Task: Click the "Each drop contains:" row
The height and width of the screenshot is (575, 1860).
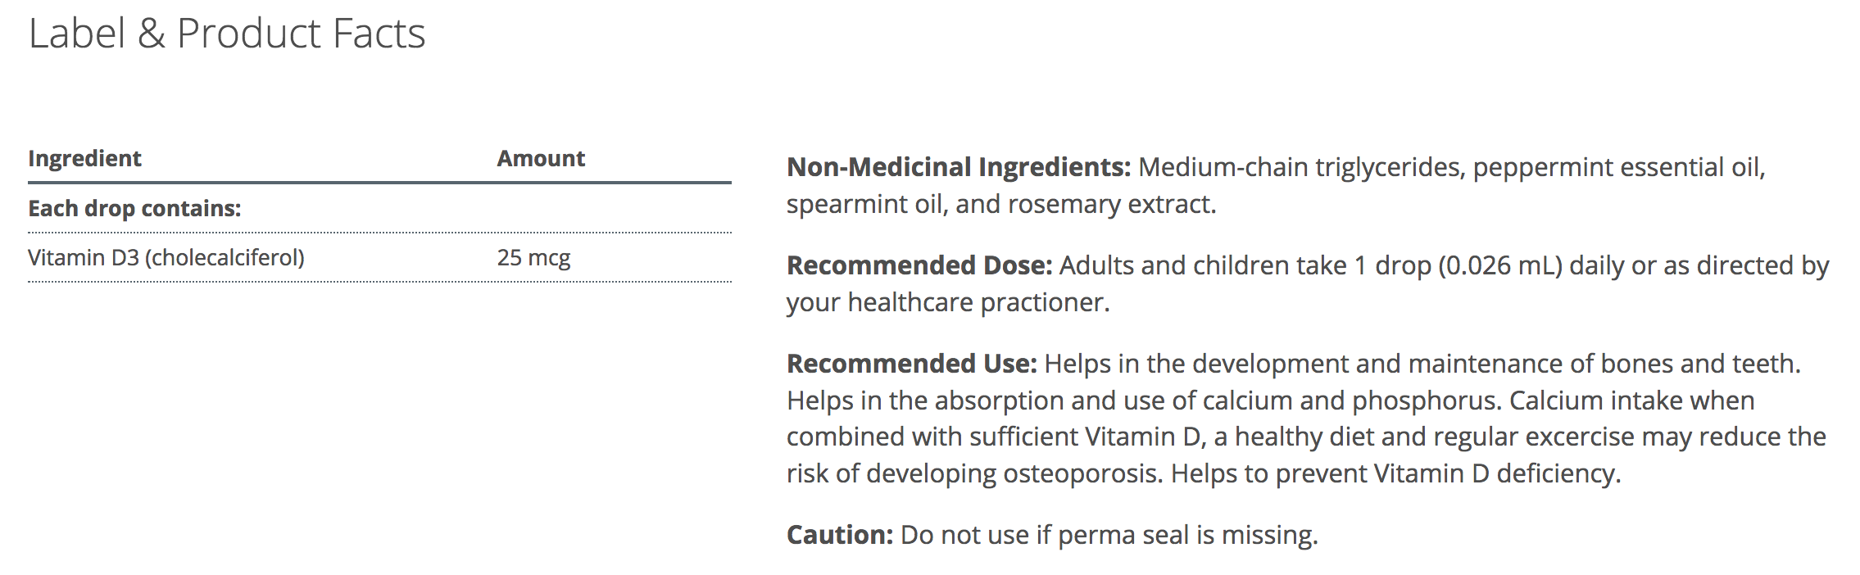Action: click(x=134, y=208)
